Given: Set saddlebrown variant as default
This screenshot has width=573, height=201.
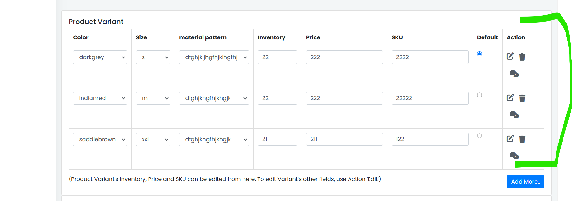Looking at the screenshot, I should [x=479, y=136].
